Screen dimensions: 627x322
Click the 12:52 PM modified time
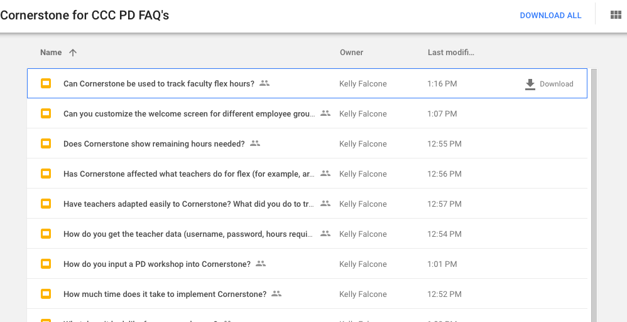tap(445, 294)
